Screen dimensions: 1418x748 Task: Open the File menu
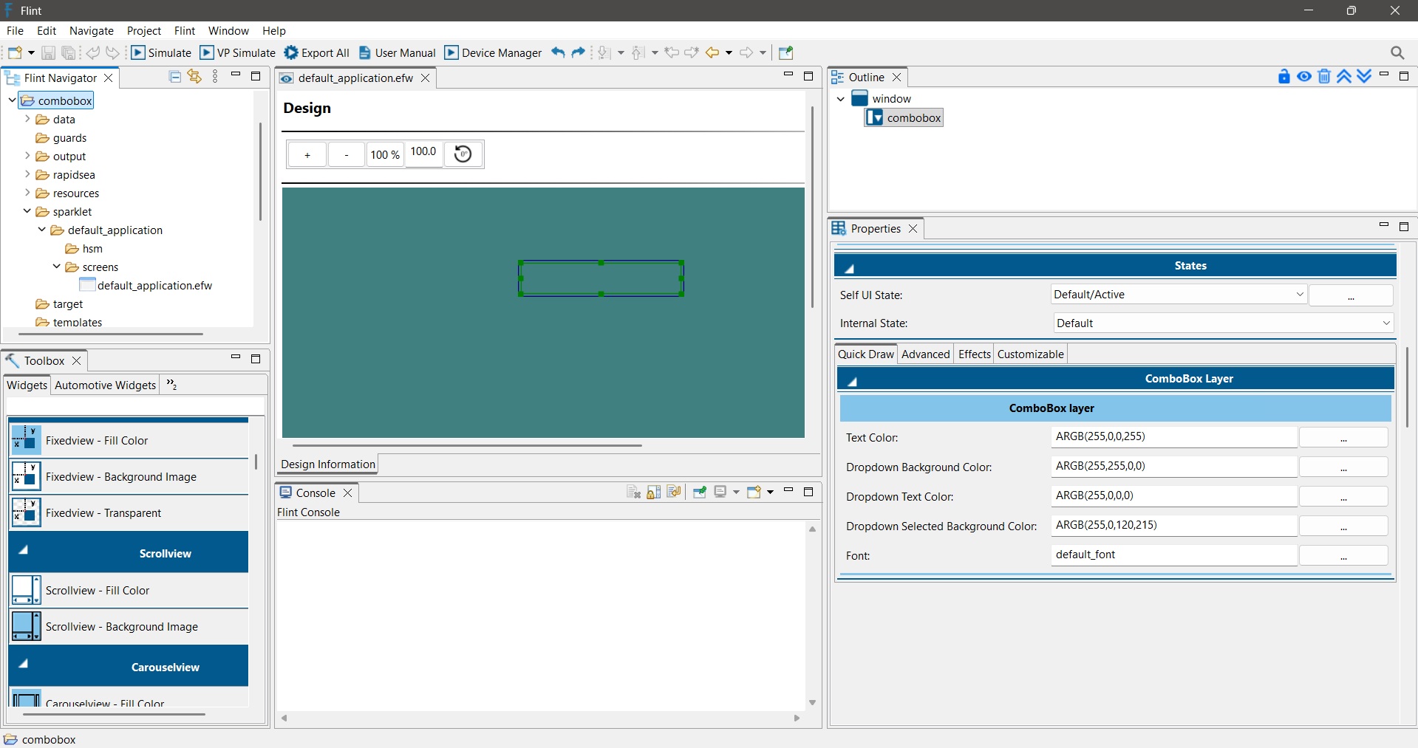15,31
